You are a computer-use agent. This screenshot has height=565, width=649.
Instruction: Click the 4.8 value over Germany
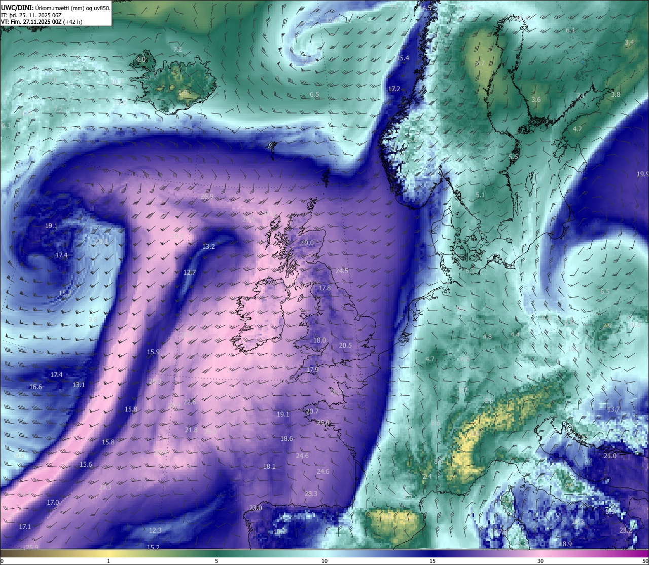pyautogui.click(x=487, y=337)
